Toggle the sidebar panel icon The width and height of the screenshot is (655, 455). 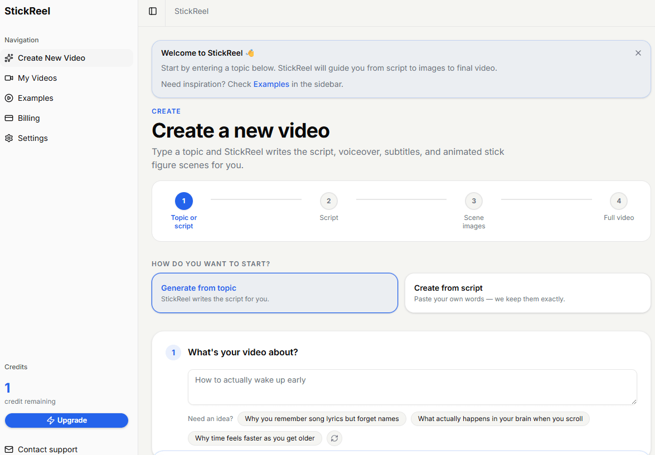coord(153,11)
